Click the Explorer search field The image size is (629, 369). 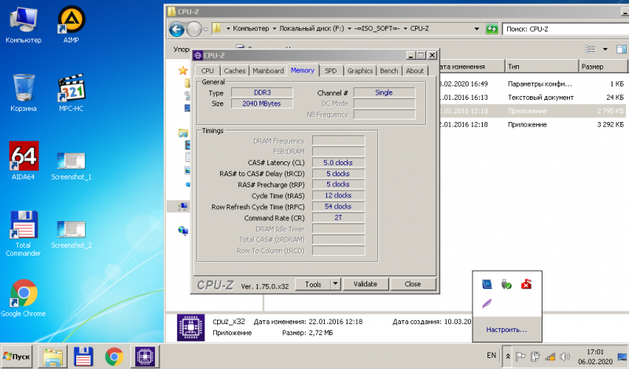[565, 29]
